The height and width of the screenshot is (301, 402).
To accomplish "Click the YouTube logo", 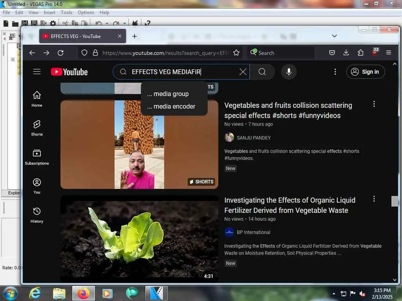I will [x=69, y=72].
